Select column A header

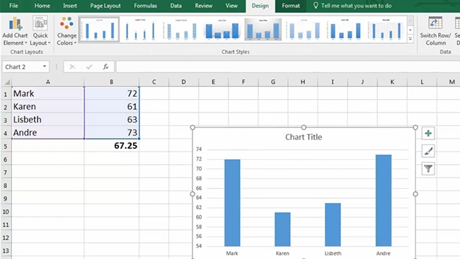(x=48, y=82)
